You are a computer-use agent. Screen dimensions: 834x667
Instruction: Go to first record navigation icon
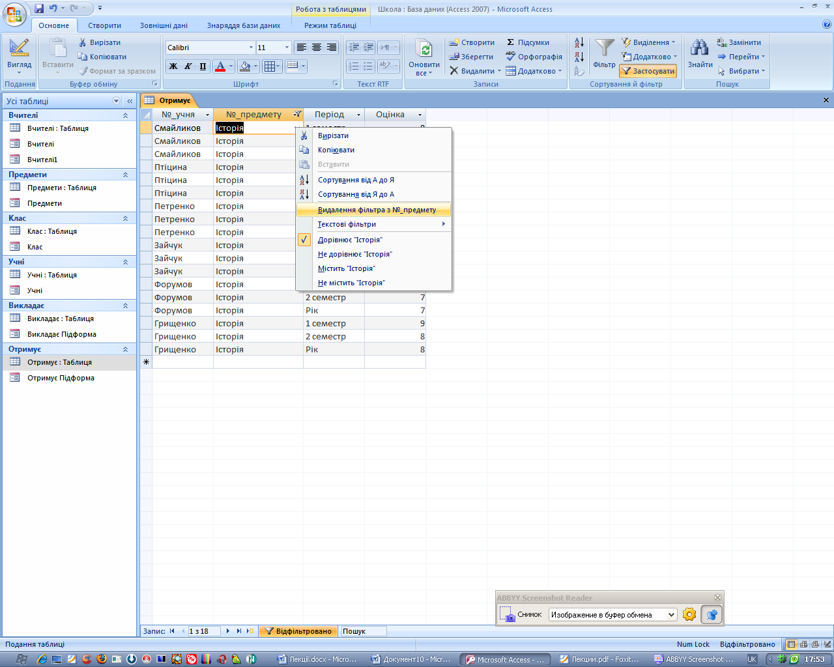pos(172,631)
